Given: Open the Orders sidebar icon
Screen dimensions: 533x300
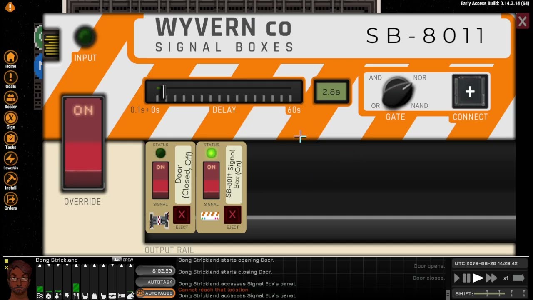Looking at the screenshot, I should [x=10, y=199].
